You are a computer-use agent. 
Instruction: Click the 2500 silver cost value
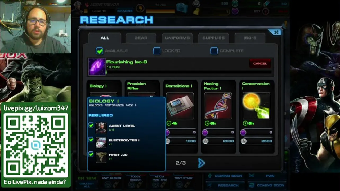[267, 141]
